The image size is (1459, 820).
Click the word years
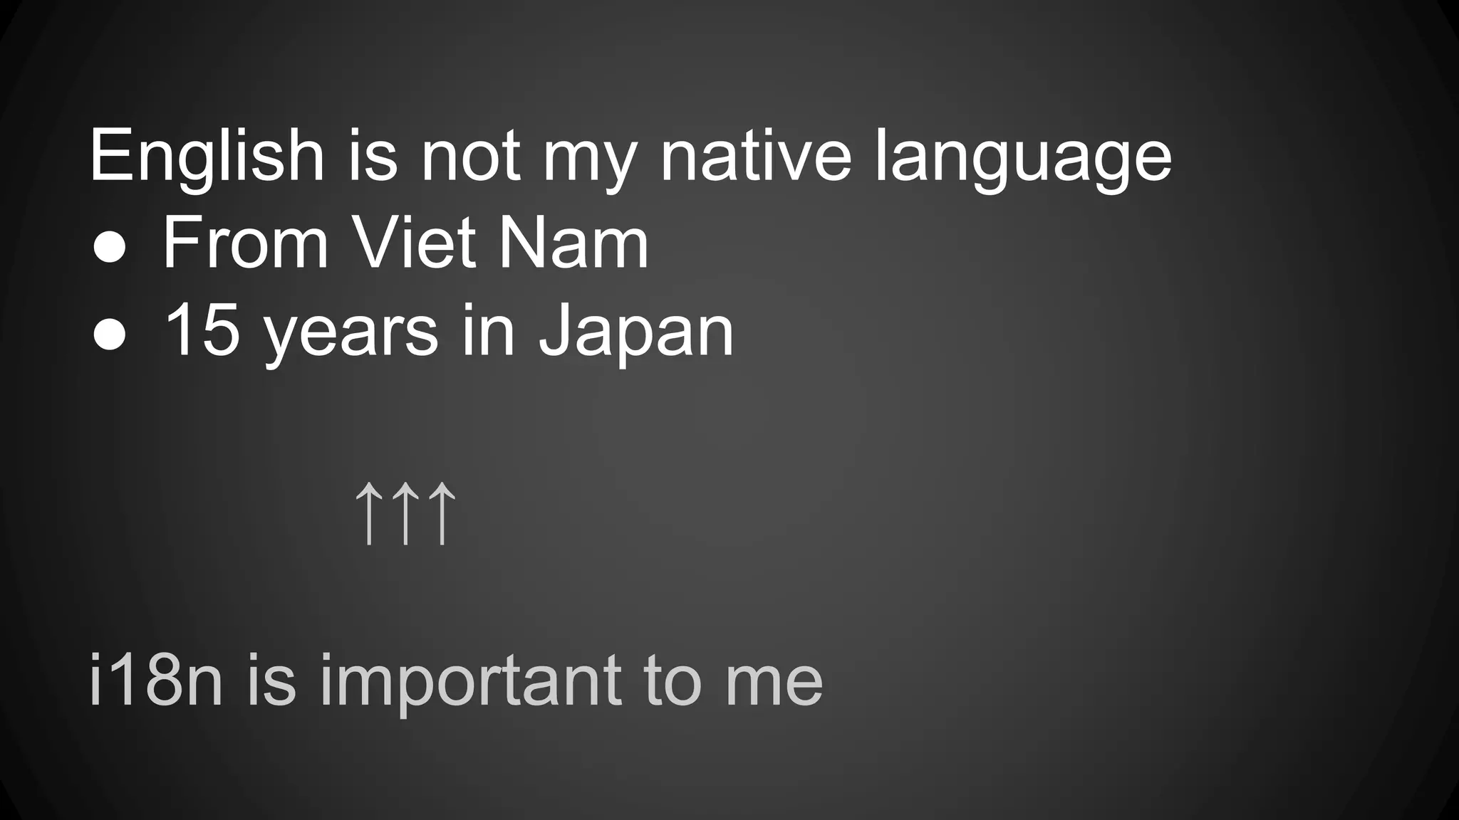point(351,335)
